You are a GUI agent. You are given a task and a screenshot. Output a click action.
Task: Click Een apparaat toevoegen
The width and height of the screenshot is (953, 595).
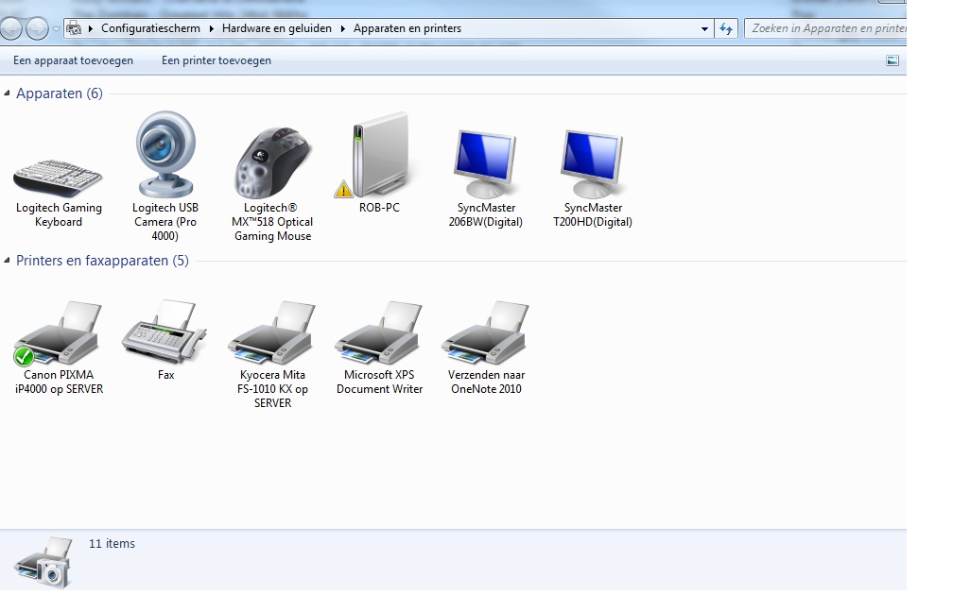pos(73,60)
